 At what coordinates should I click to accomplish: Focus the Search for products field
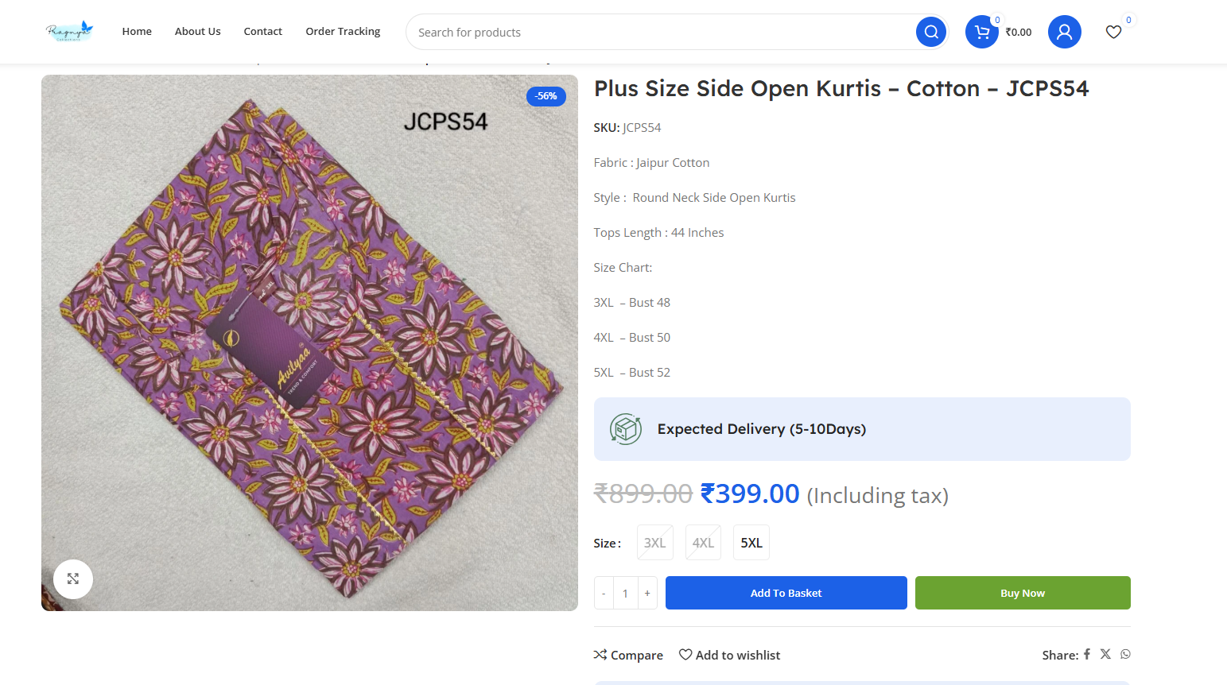point(660,32)
